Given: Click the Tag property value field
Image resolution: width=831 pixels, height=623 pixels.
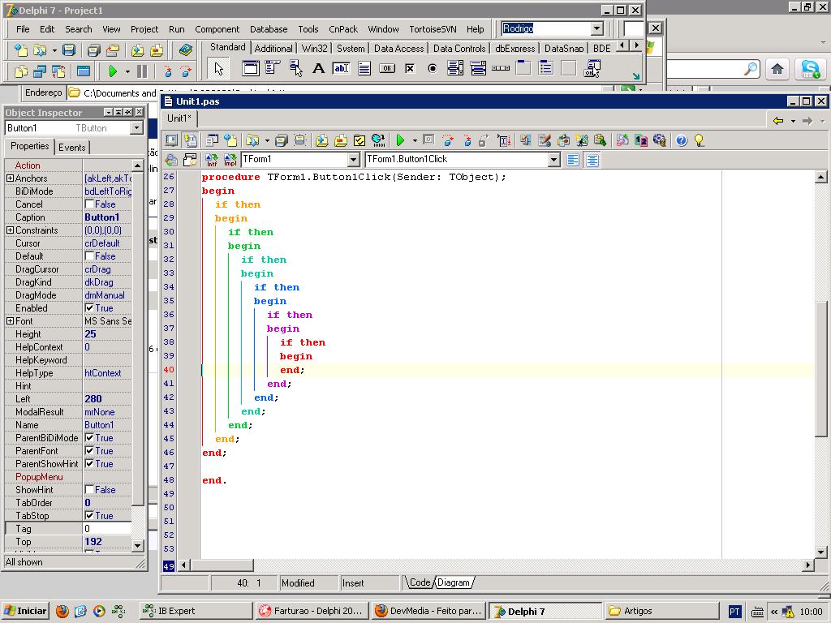Looking at the screenshot, I should coord(107,529).
